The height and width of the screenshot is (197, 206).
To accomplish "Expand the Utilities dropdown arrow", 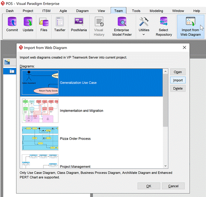I will tap(144, 35).
